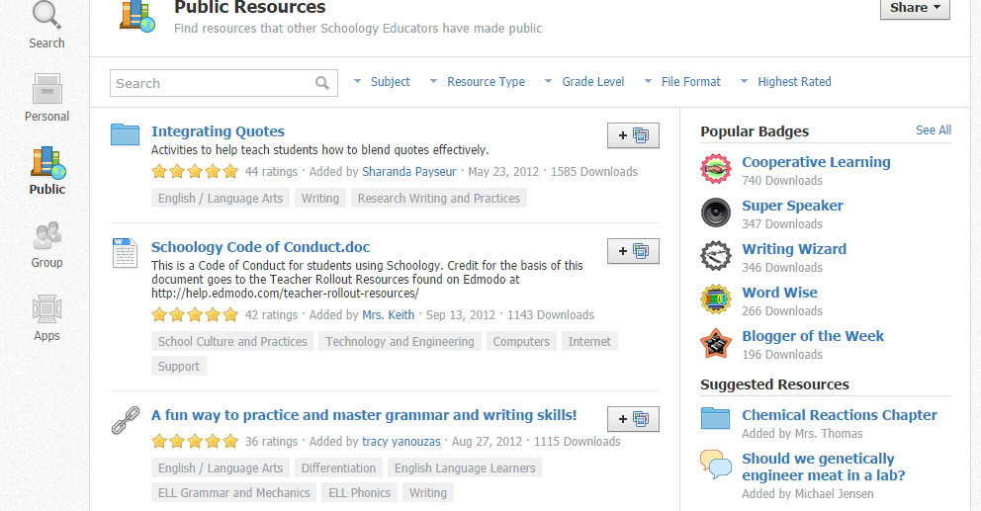Click See All popular badges
981x511 pixels.
934,130
